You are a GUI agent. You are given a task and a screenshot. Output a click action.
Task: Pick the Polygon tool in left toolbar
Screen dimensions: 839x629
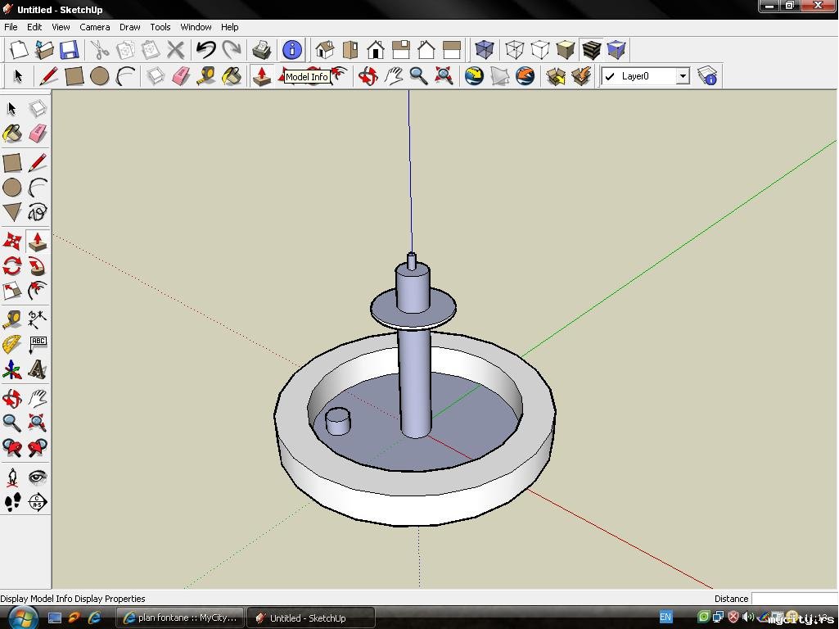click(12, 213)
